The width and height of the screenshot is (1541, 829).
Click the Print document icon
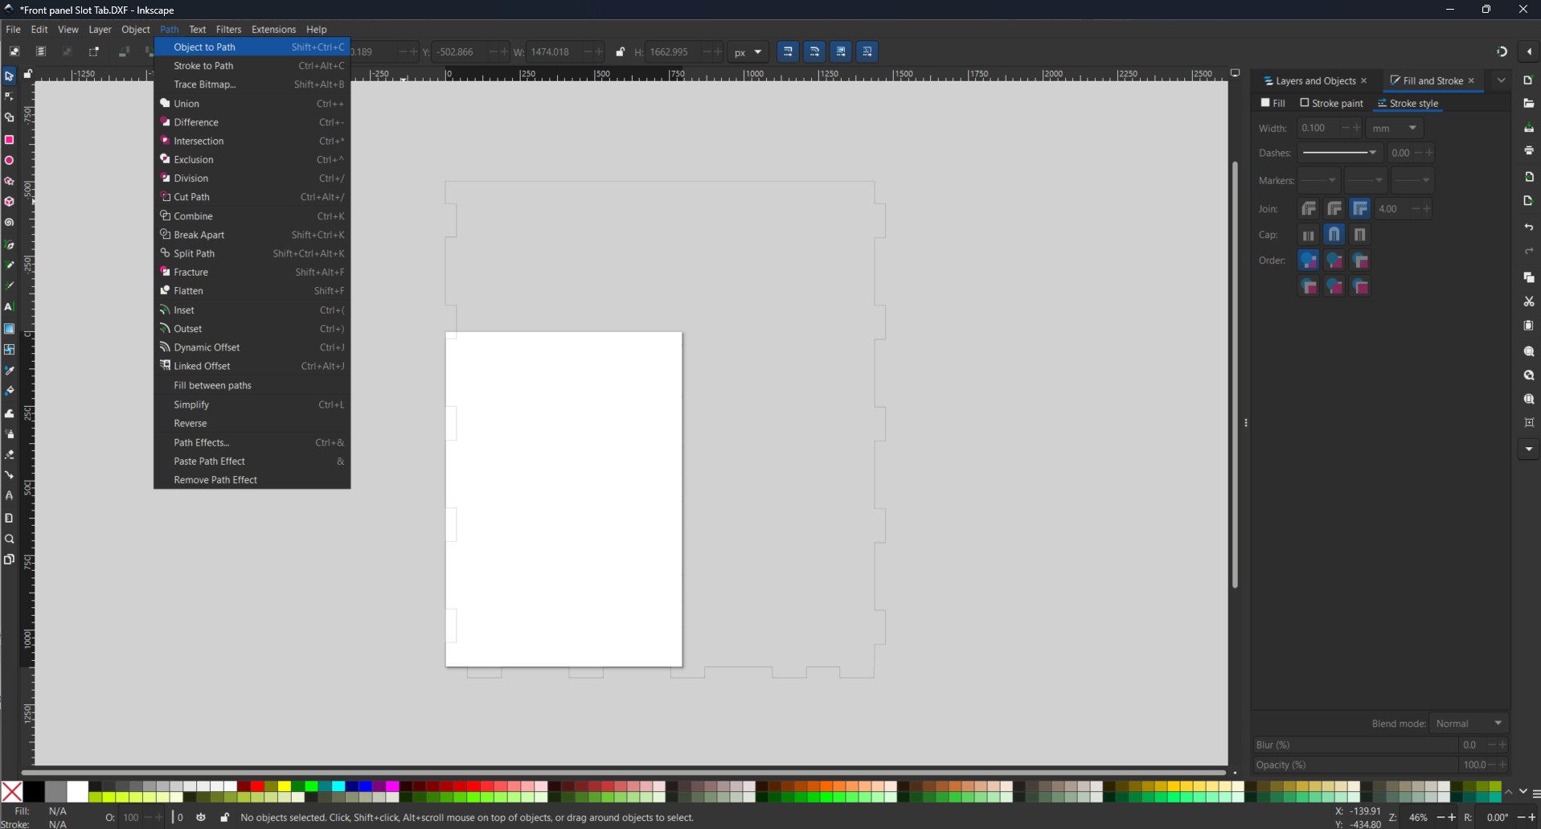1529,150
